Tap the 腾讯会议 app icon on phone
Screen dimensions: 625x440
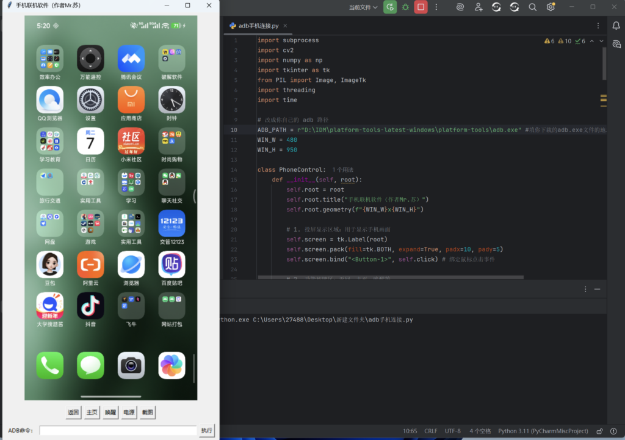131,59
